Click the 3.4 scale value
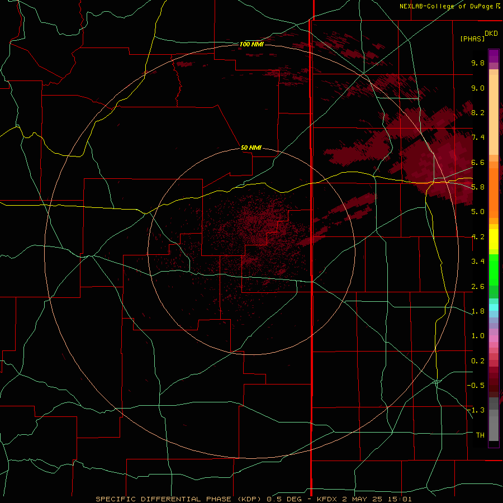The height and width of the screenshot is (503, 503). [478, 262]
